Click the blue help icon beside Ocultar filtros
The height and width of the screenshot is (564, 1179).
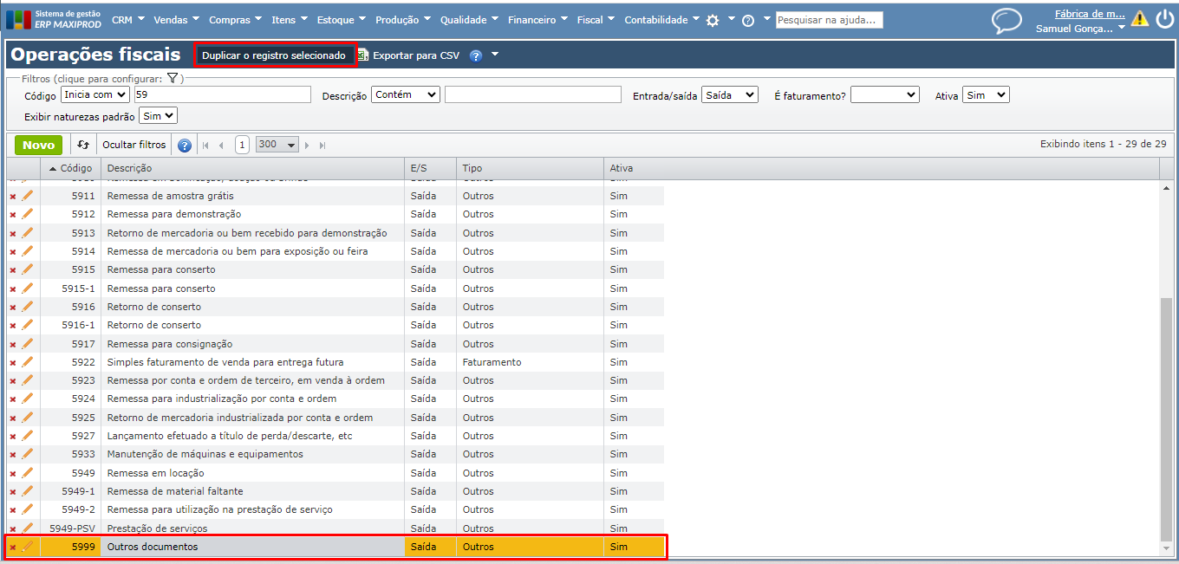pyautogui.click(x=185, y=146)
